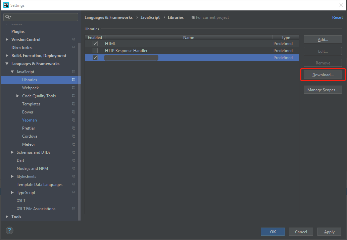Confirm settings with the OK button
The image size is (347, 240).
click(x=272, y=232)
